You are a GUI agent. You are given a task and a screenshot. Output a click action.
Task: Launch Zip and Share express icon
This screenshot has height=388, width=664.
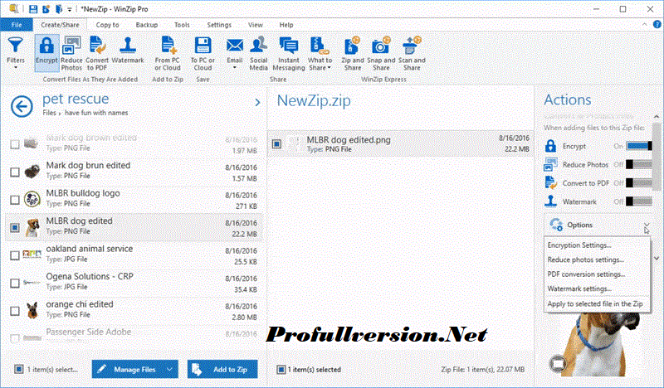click(352, 46)
